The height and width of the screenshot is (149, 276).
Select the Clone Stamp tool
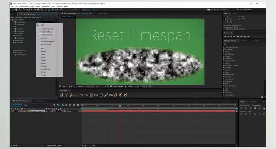(x=49, y=10)
